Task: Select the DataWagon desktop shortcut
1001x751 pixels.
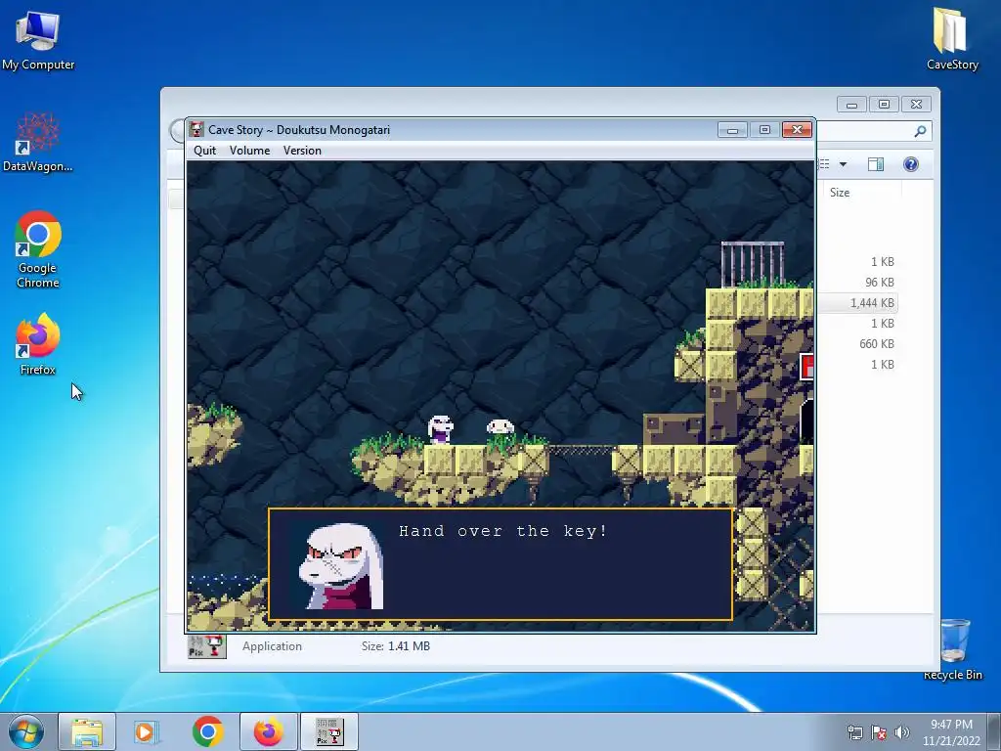Action: pyautogui.click(x=38, y=143)
